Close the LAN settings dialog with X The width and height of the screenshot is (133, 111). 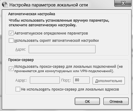pyautogui.click(x=123, y=3)
